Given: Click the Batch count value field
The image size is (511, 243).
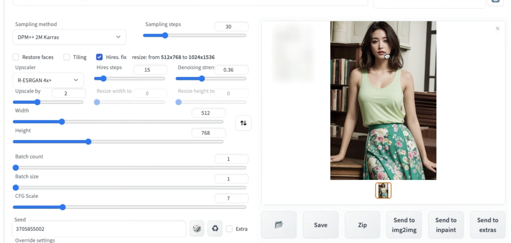Looking at the screenshot, I should click(x=231, y=159).
